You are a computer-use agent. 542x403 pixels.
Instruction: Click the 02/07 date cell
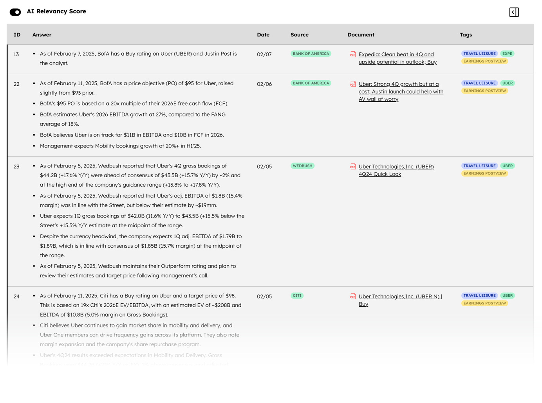point(264,54)
